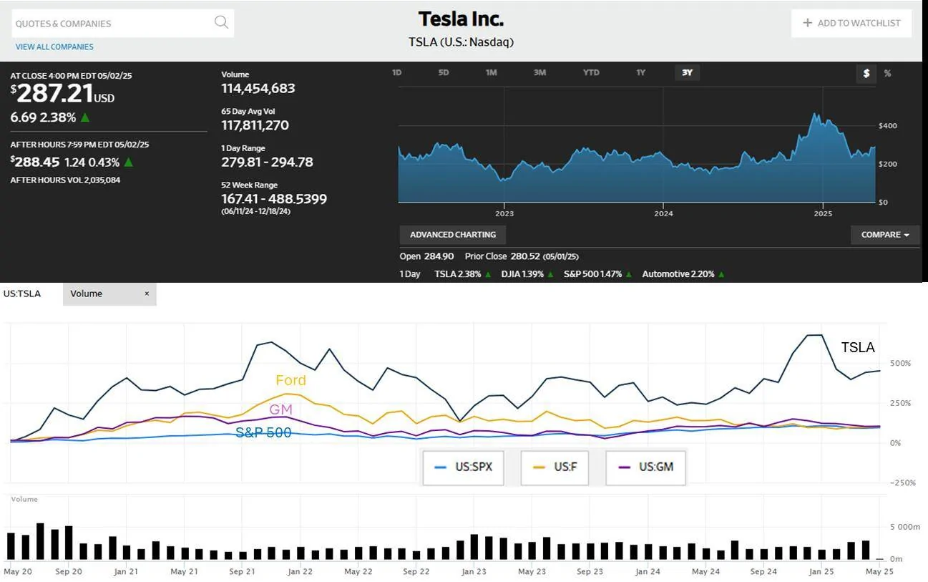Viewport: 928px width, 582px height.
Task: Click the S&P 500 line label
Action: click(263, 432)
